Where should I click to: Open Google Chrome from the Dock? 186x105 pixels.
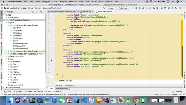(x=135, y=100)
